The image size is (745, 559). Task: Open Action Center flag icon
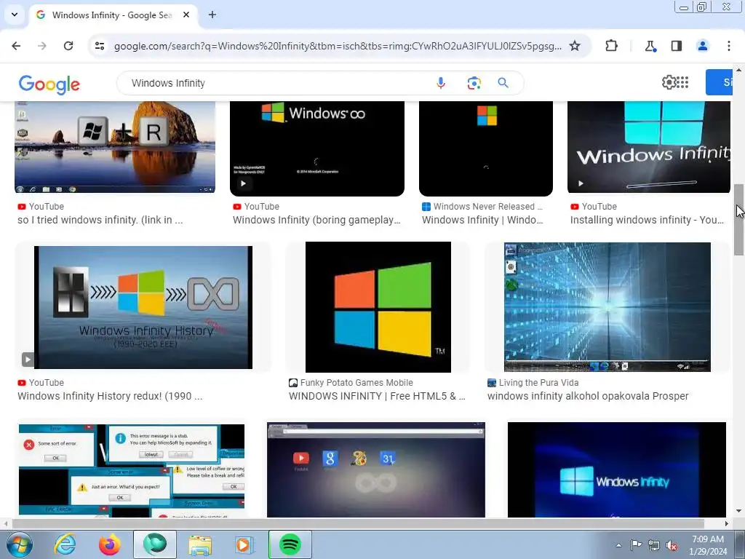pyautogui.click(x=636, y=545)
